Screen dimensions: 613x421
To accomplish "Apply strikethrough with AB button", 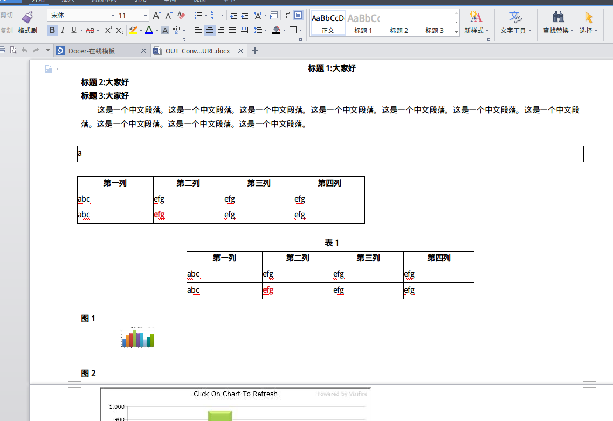I will pyautogui.click(x=90, y=30).
